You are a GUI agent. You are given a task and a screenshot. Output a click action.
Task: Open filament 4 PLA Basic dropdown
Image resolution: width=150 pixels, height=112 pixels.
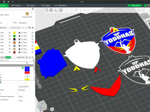click(x=23, y=36)
